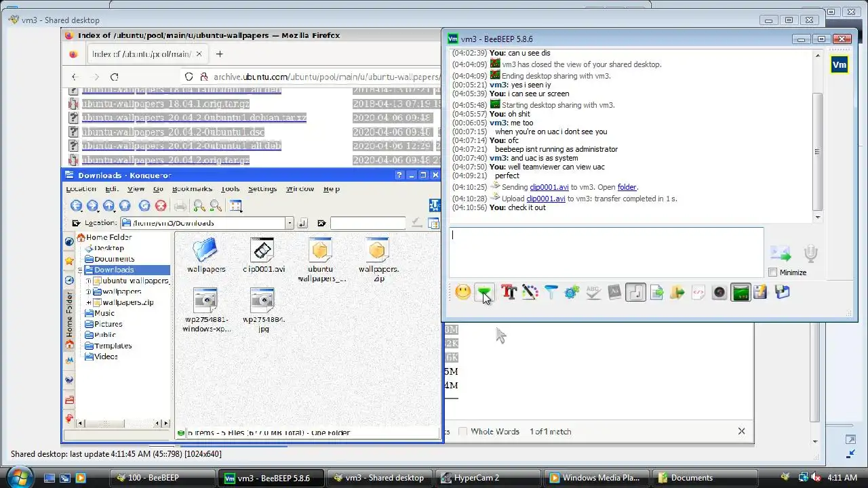
Task: Open Konqueror's Location menu
Action: pos(81,189)
